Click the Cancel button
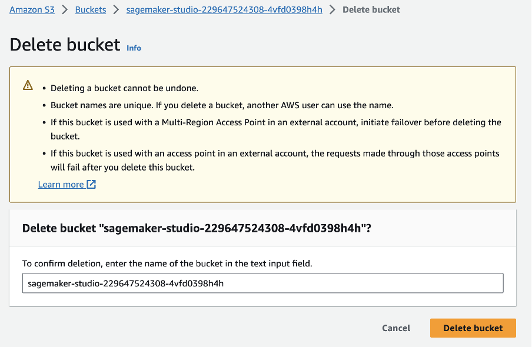Viewport: 532px width, 347px height. (x=396, y=328)
